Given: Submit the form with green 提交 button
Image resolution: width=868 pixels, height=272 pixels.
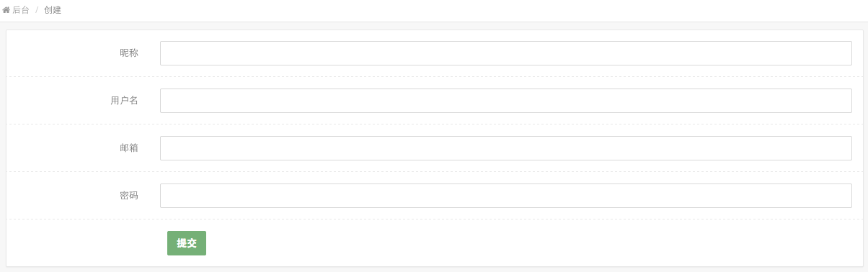Looking at the screenshot, I should [187, 243].
